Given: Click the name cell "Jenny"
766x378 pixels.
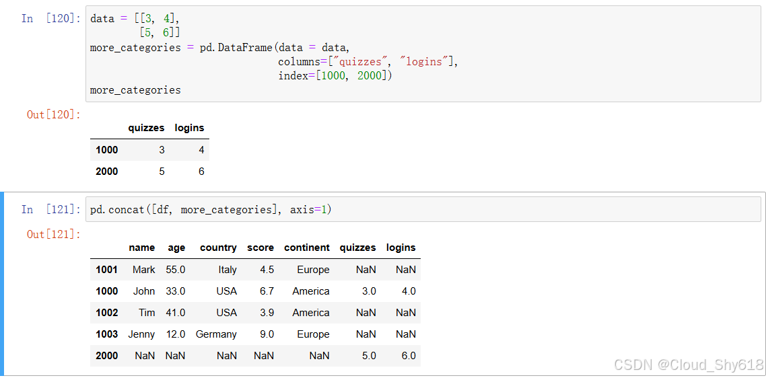Looking at the screenshot, I should pos(141,334).
